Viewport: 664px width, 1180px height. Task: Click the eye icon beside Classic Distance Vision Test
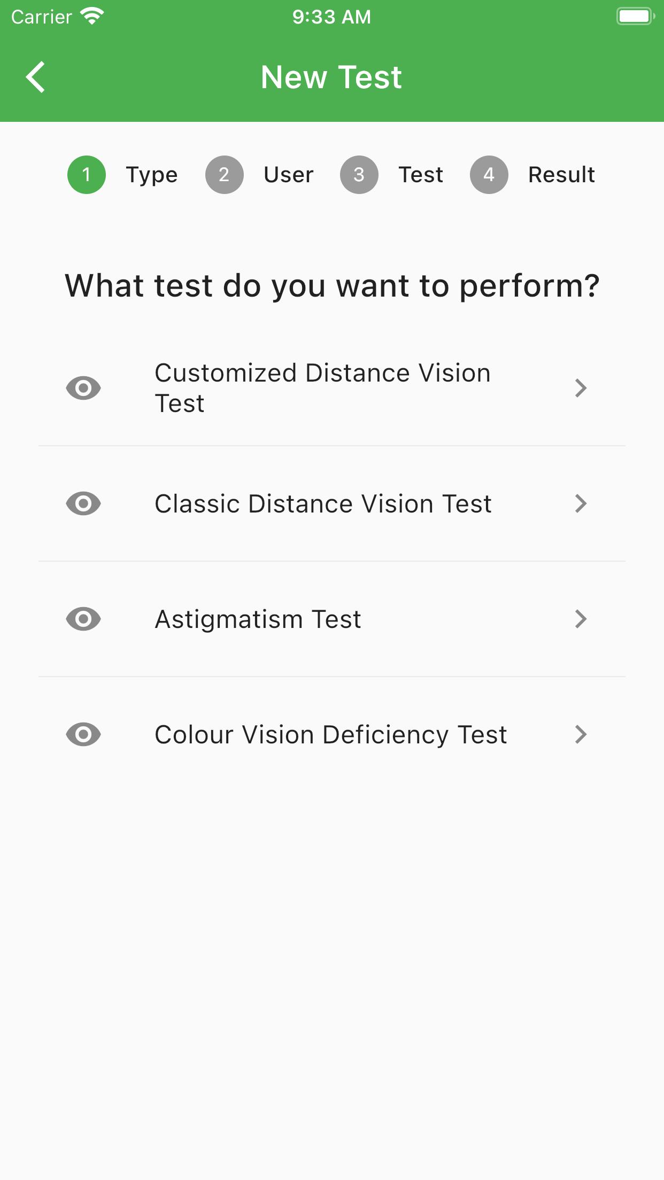pyautogui.click(x=83, y=503)
